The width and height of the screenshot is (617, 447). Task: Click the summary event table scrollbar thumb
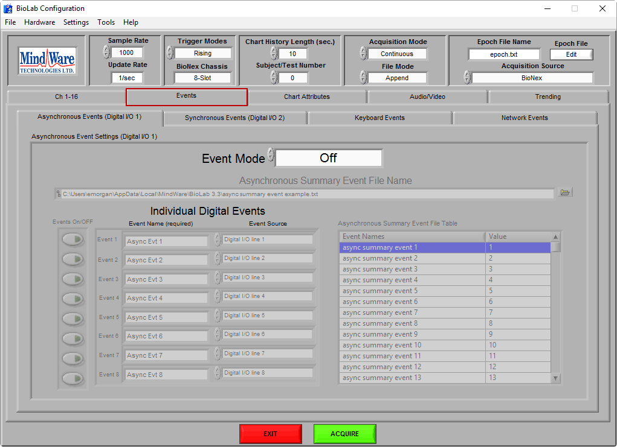tap(555, 247)
